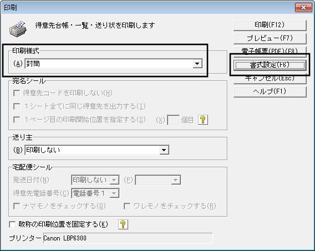The image size is (315, 251).
Task: Open ヘルプ(F1) help button
Action: click(270, 91)
